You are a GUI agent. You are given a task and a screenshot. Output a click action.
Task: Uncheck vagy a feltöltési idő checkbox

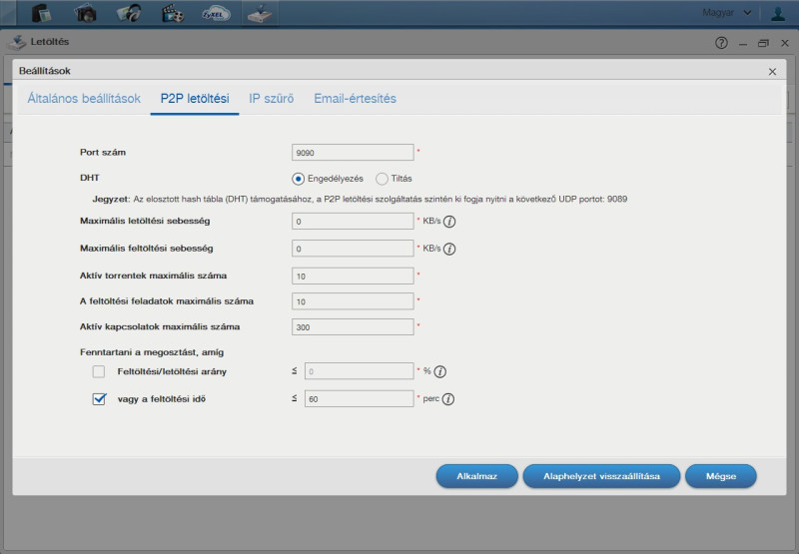(x=99, y=399)
